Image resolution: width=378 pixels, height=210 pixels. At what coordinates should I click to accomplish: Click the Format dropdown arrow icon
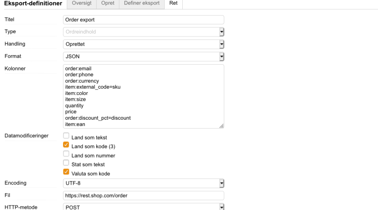coord(221,56)
